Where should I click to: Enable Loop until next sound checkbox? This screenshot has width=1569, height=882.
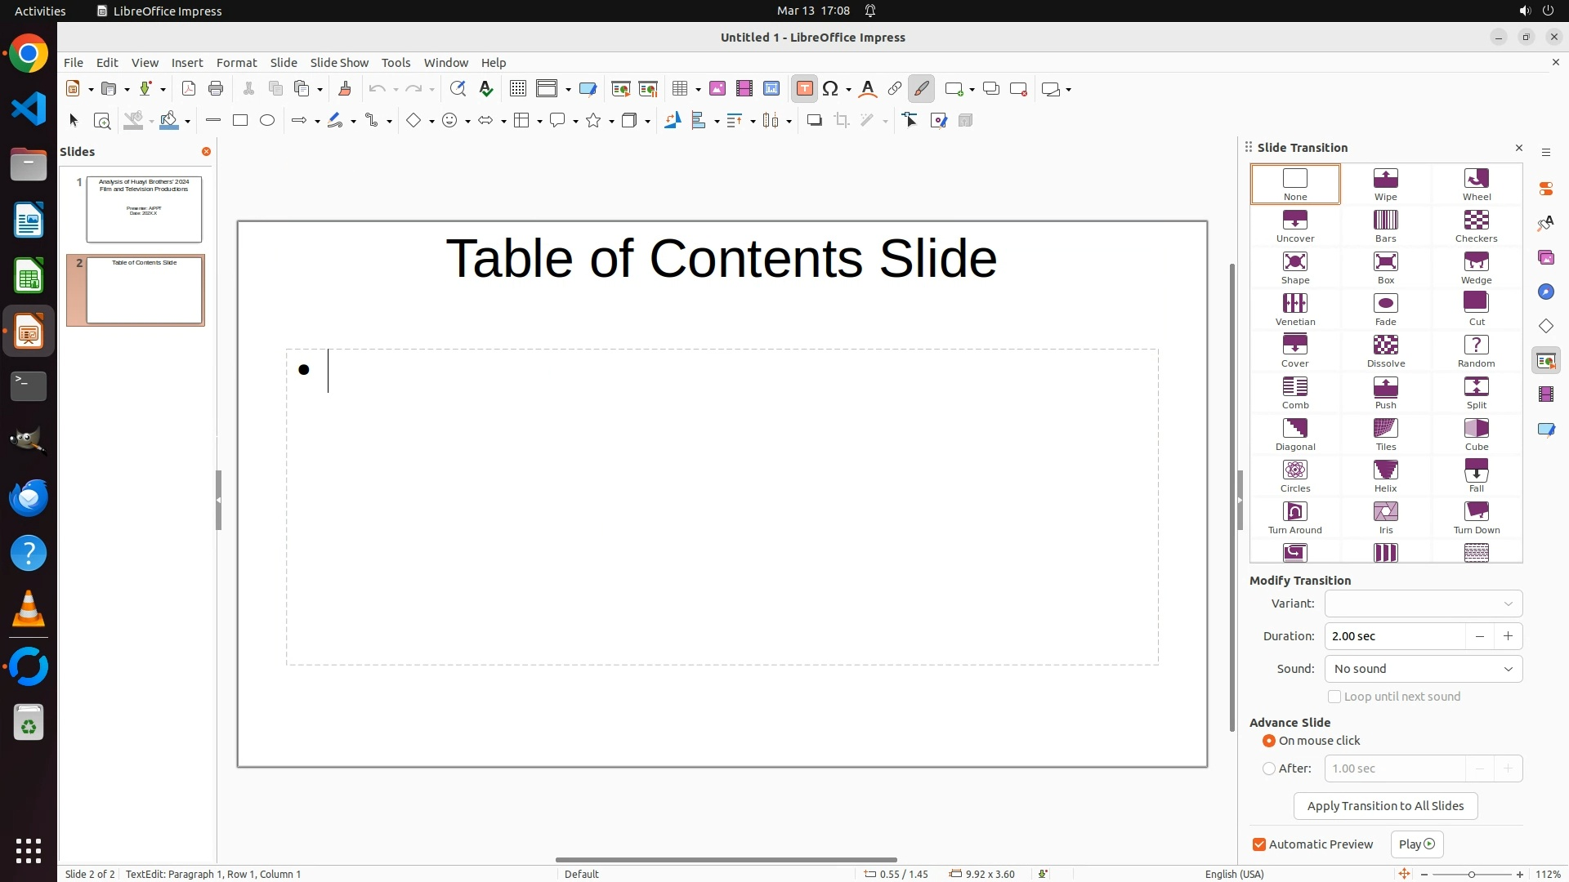1334,697
